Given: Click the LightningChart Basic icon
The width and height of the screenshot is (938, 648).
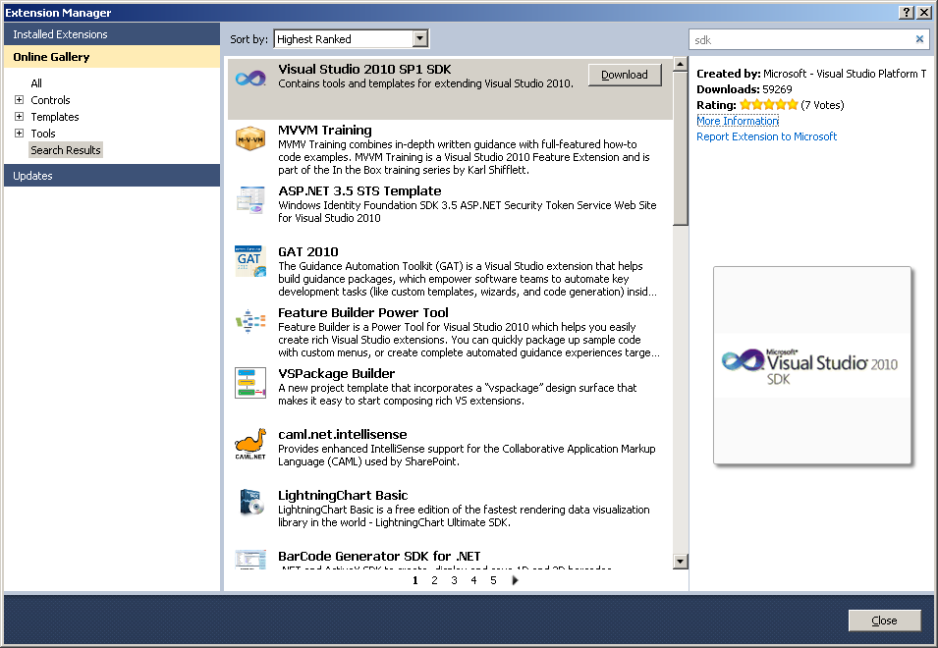Looking at the screenshot, I should [250, 504].
